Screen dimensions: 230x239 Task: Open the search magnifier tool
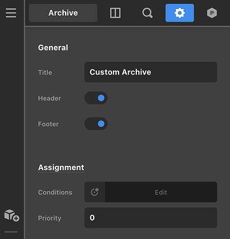(147, 13)
